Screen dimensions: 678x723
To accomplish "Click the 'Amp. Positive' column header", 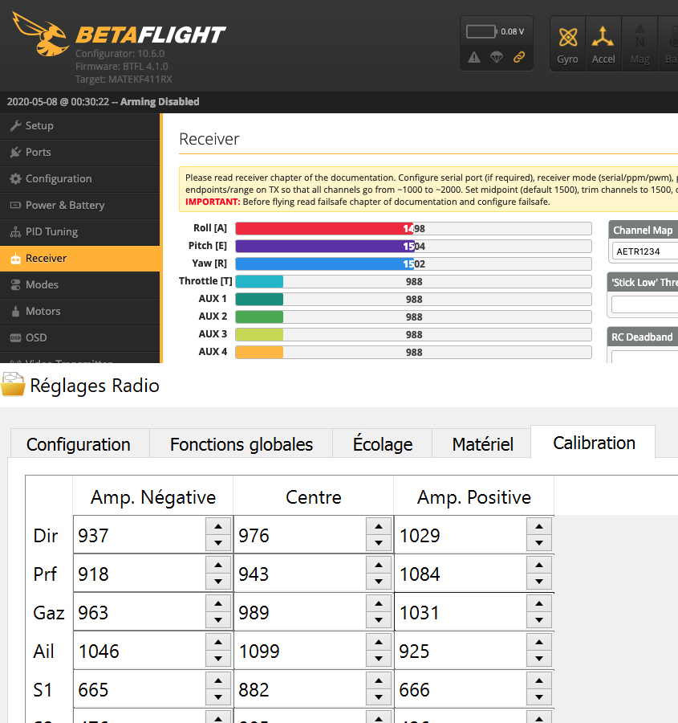I will pyautogui.click(x=474, y=497).
